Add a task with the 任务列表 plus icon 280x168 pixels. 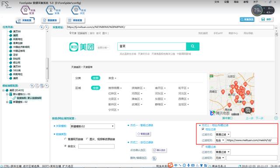[x=42, y=27]
